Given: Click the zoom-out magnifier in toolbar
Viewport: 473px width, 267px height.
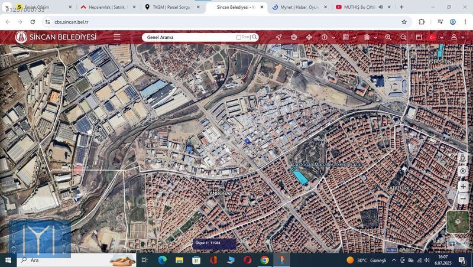Looking at the screenshot, I should [403, 37].
